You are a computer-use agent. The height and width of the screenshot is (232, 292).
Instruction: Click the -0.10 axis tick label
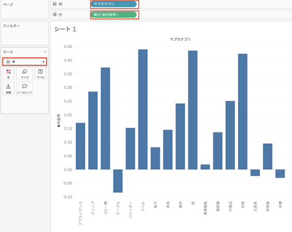[68, 197]
